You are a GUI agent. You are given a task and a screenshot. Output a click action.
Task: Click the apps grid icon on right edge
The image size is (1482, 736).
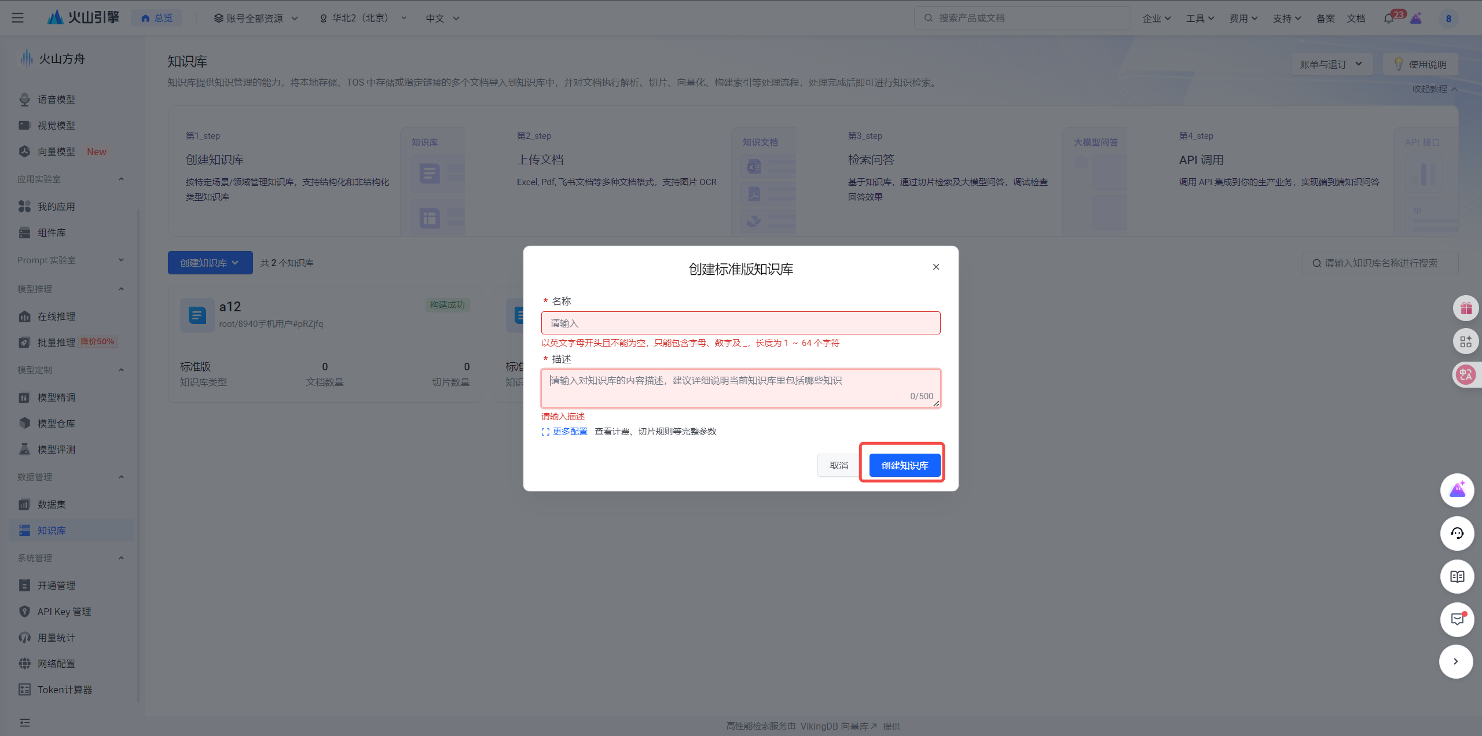[1466, 341]
